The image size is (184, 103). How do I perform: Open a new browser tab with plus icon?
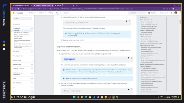(77, 5)
